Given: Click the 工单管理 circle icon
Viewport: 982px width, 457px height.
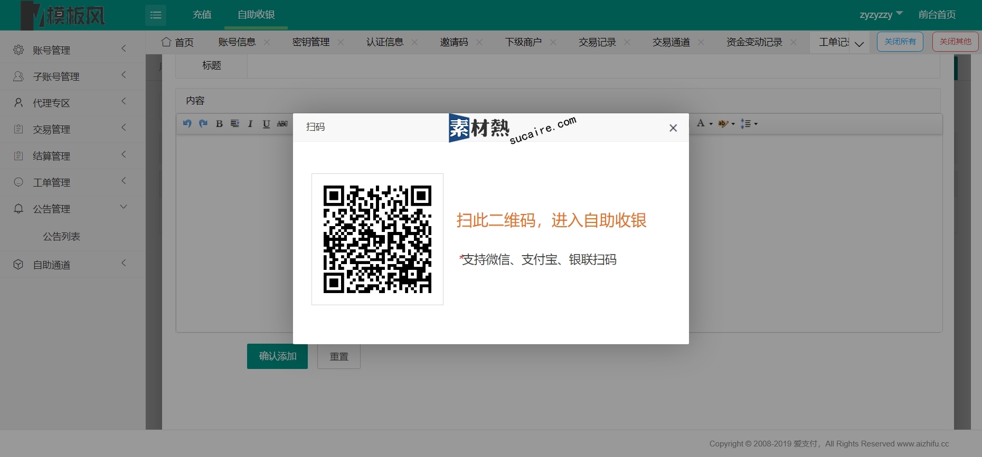Looking at the screenshot, I should pyautogui.click(x=18, y=182).
